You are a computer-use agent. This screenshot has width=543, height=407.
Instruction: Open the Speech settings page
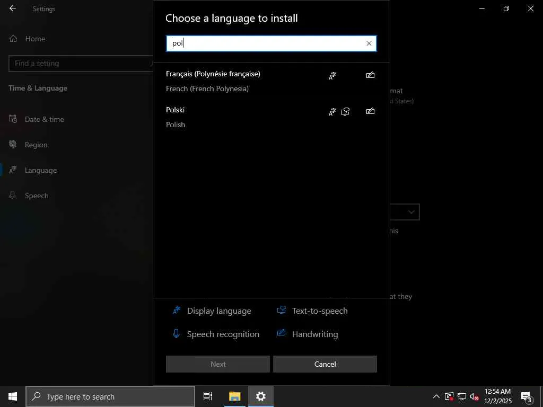37,196
